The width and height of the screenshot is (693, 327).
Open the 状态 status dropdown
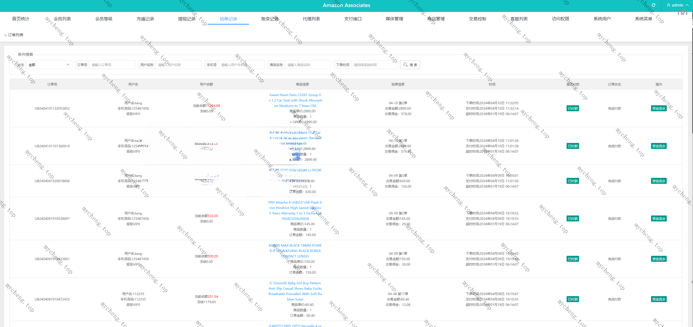[x=49, y=65]
